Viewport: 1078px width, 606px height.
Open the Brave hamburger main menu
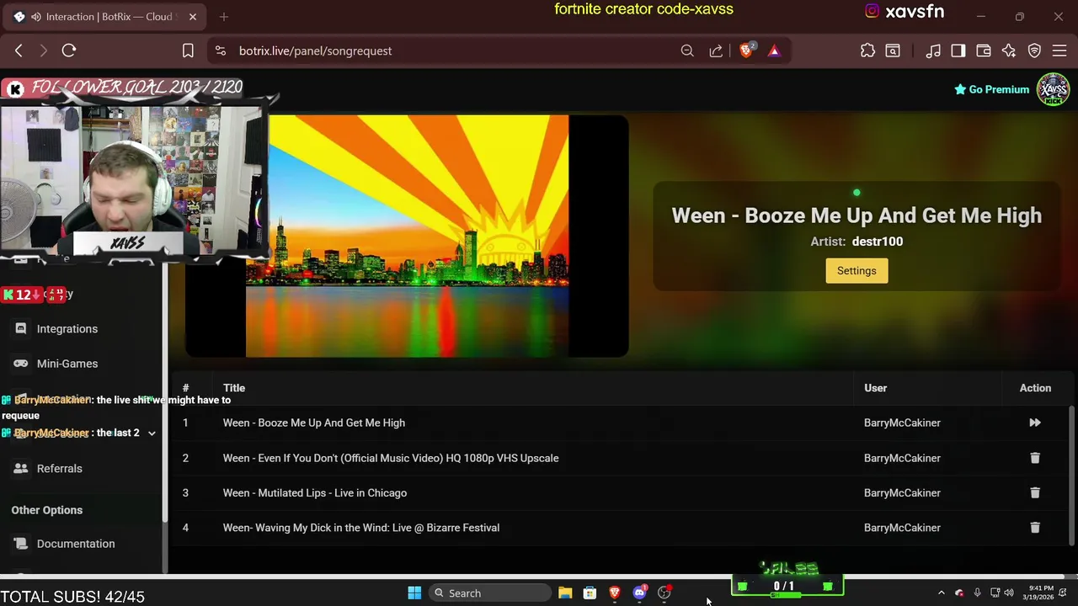point(1059,50)
